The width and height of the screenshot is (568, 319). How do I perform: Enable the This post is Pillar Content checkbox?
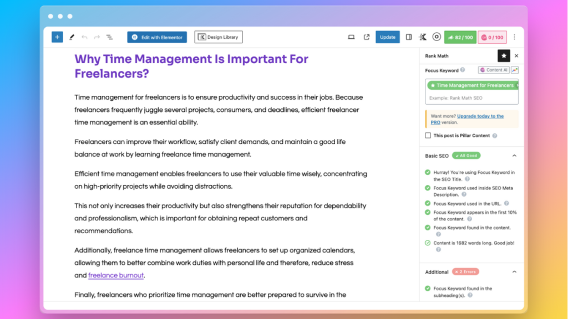428,135
